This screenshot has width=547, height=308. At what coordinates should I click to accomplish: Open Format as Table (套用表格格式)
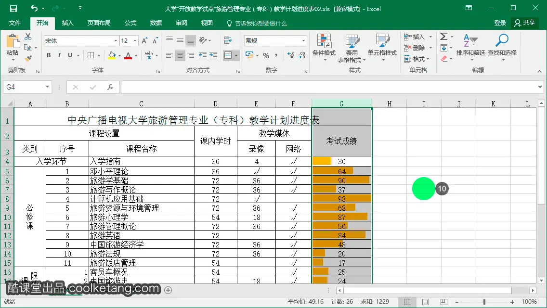pyautogui.click(x=352, y=48)
